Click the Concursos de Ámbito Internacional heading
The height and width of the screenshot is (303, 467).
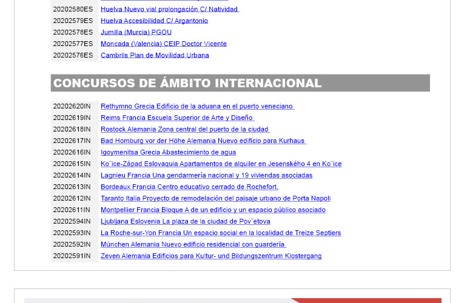click(x=187, y=83)
